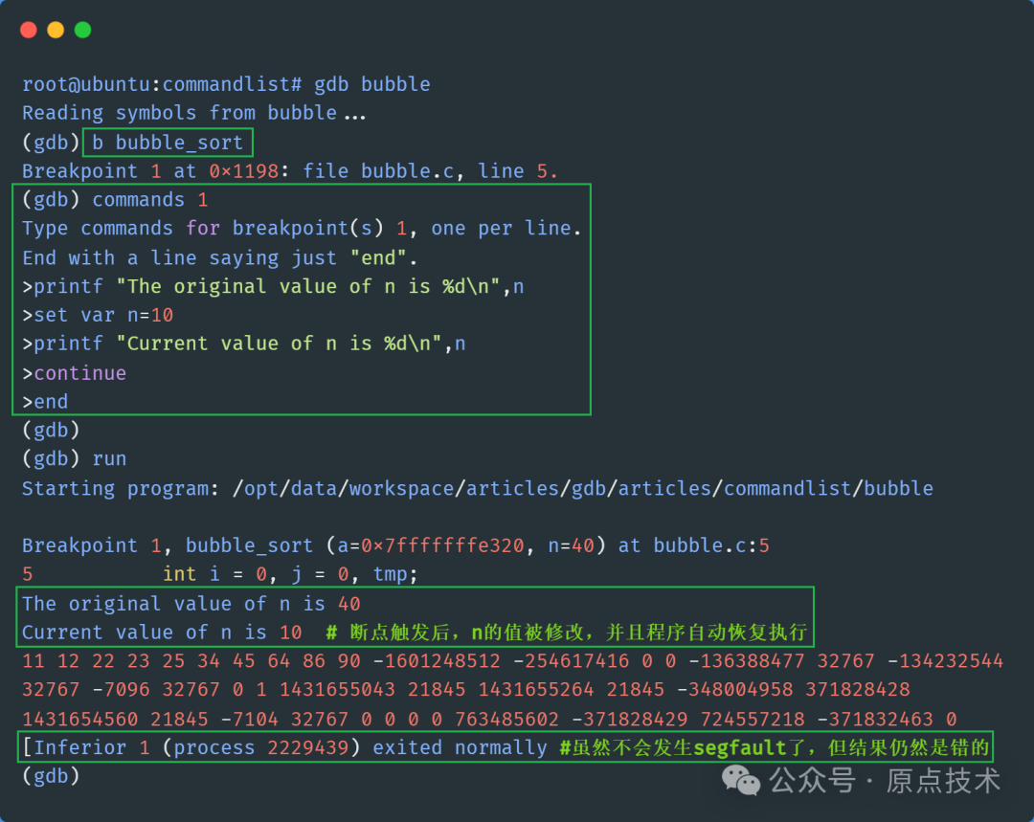The height and width of the screenshot is (822, 1034).
Task: Click the 'gdb bubble' shell command text
Action: pos(371,84)
